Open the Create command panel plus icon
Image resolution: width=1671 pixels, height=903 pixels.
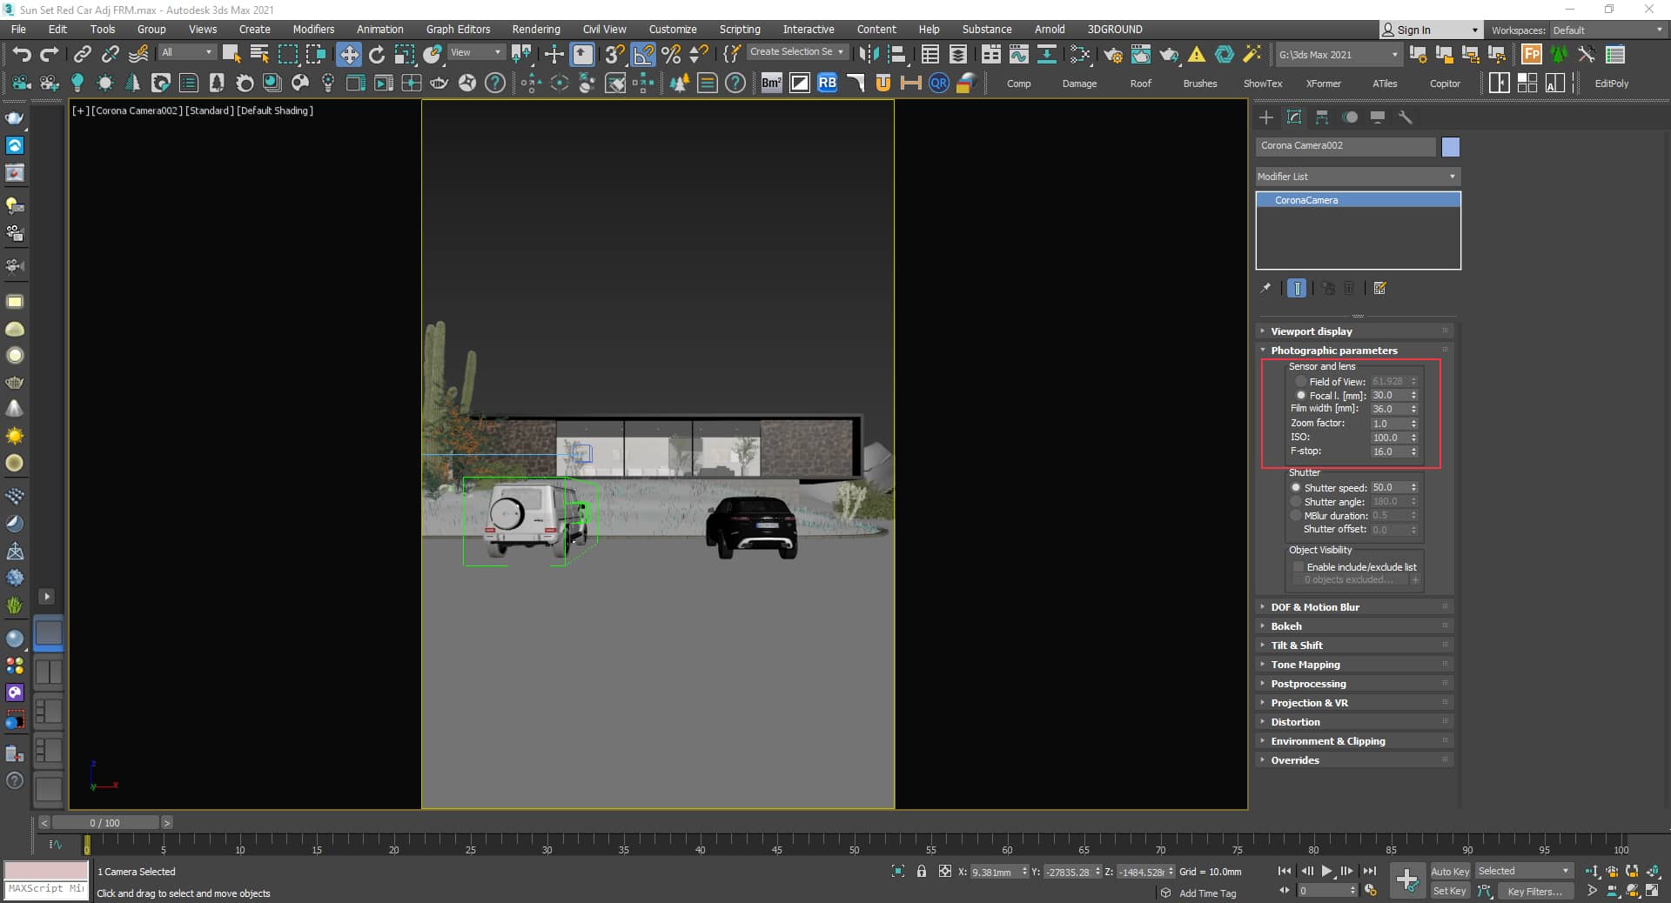(x=1266, y=117)
